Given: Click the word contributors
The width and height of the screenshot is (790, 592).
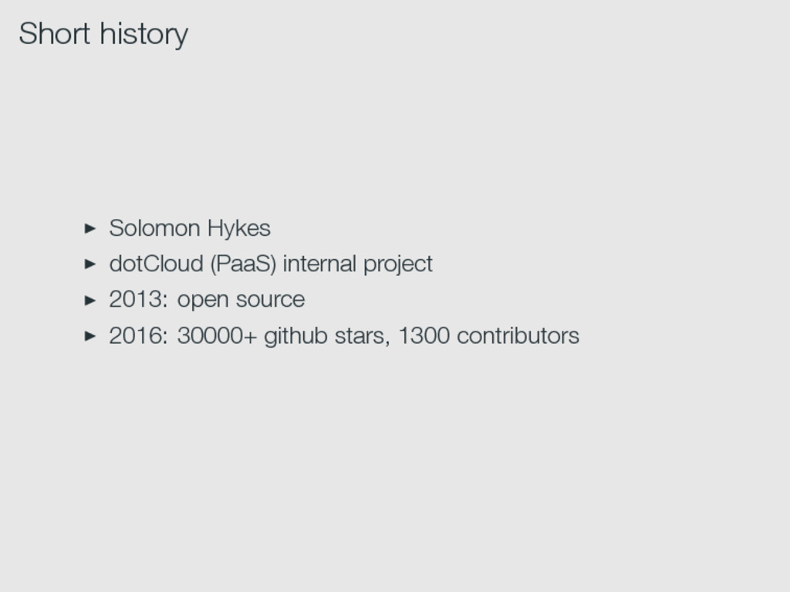Looking at the screenshot, I should (518, 336).
